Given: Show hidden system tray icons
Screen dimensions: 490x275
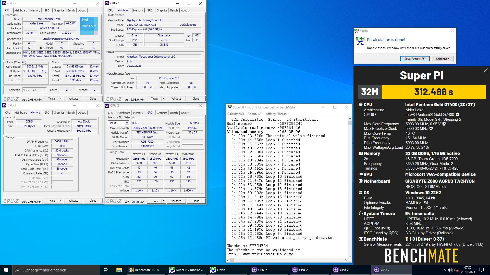Looking at the screenshot, I should click(x=444, y=270).
